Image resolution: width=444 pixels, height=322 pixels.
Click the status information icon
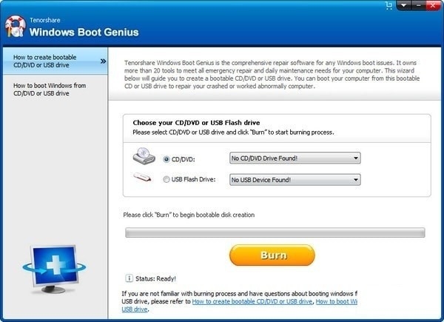point(129,278)
